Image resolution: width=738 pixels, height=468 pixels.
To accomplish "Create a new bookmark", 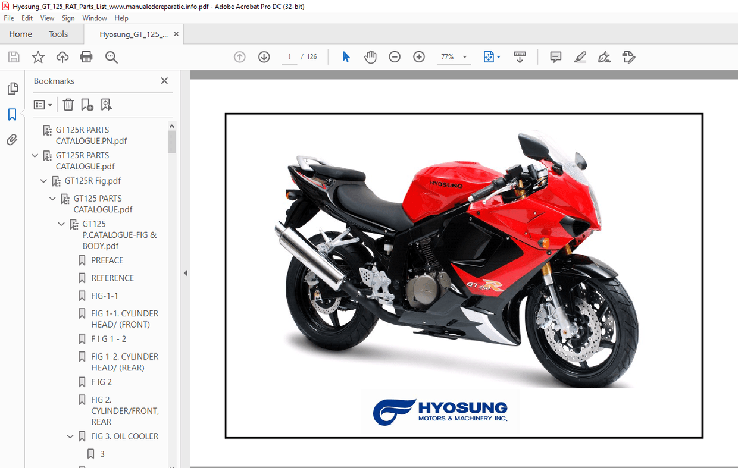I will (x=87, y=104).
